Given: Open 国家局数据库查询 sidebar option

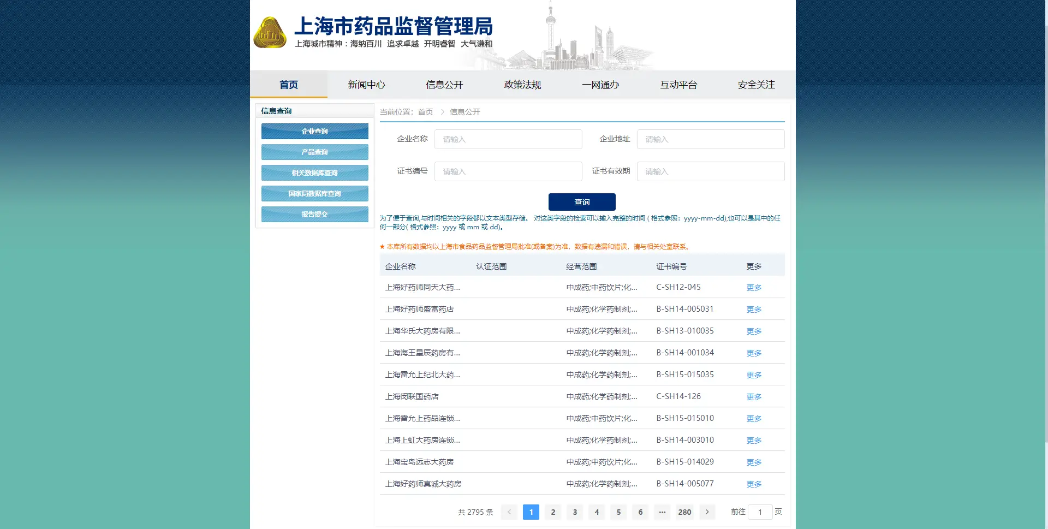Looking at the screenshot, I should tap(315, 194).
